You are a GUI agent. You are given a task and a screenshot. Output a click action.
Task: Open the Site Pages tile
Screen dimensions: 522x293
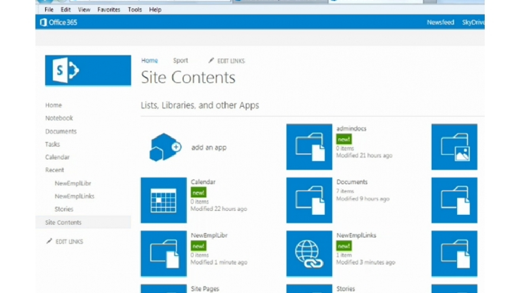click(163, 289)
